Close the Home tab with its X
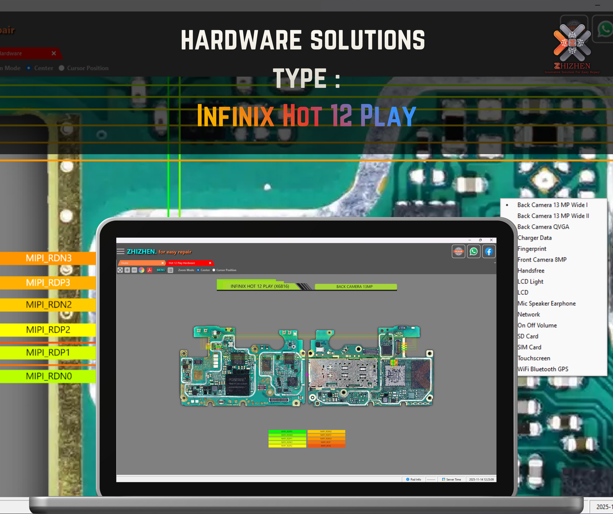This screenshot has height=514, width=613. (x=162, y=263)
